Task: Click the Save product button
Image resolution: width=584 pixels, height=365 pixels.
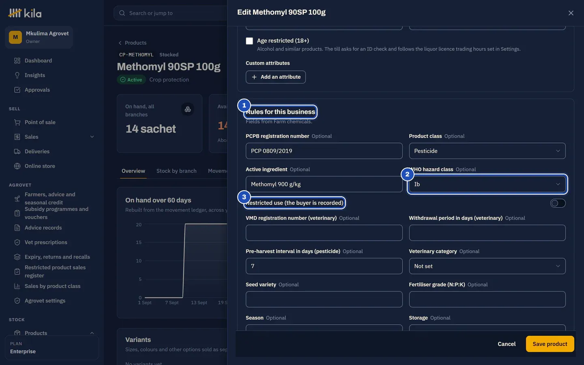Action: click(550, 344)
